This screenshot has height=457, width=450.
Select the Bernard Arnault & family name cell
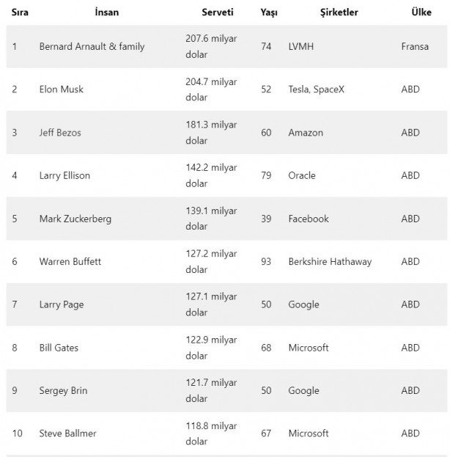pos(92,46)
